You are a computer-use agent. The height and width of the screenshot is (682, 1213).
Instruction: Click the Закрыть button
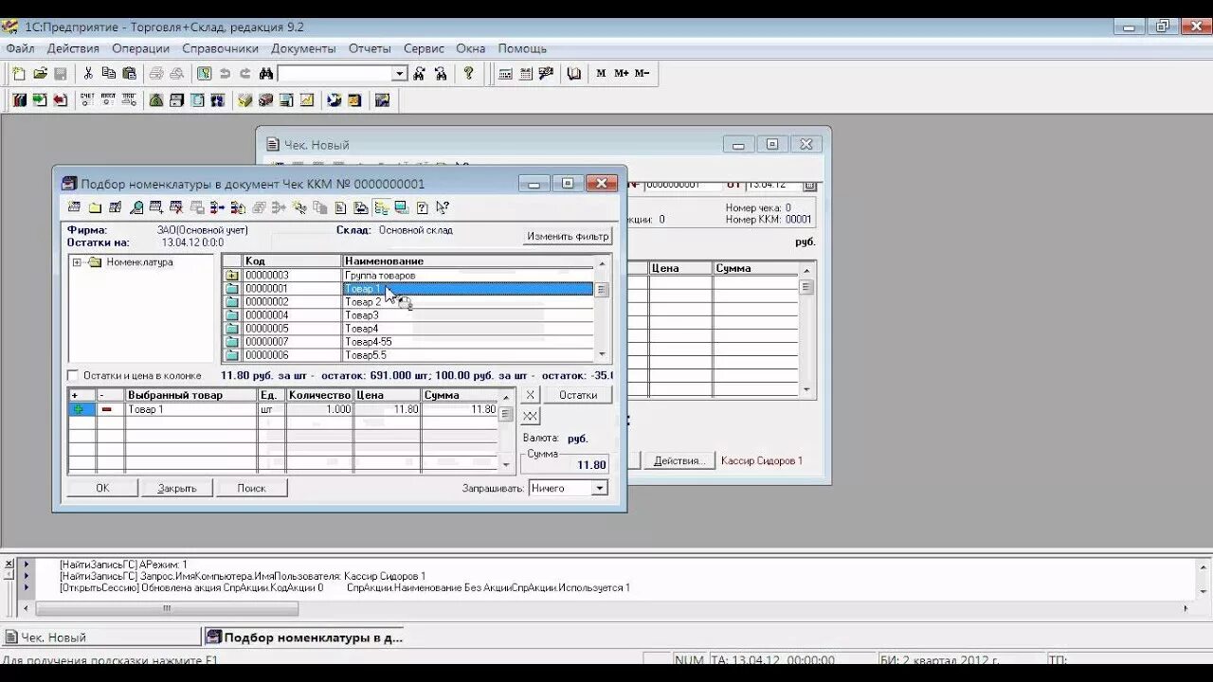177,489
